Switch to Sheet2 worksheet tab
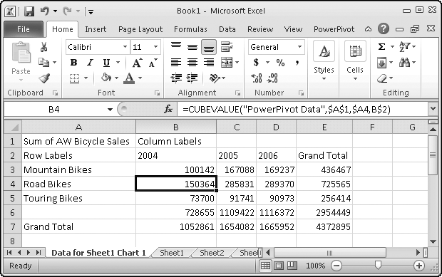 (212, 253)
